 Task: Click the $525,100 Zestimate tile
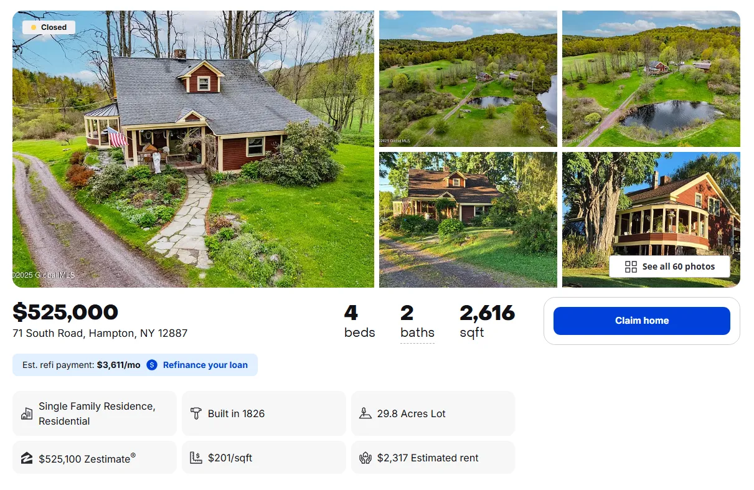[95, 458]
